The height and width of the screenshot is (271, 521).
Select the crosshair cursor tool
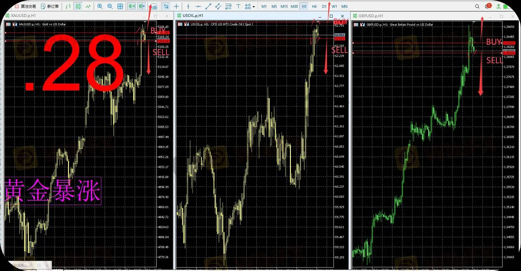176,6
